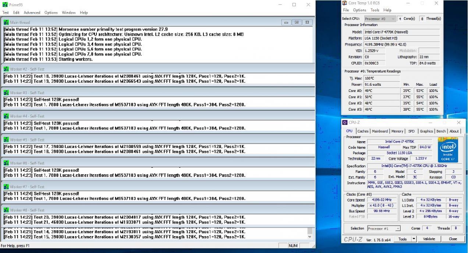468x253 pixels.
Task: Click the Specification field in CPU-Z
Action: coord(415,166)
